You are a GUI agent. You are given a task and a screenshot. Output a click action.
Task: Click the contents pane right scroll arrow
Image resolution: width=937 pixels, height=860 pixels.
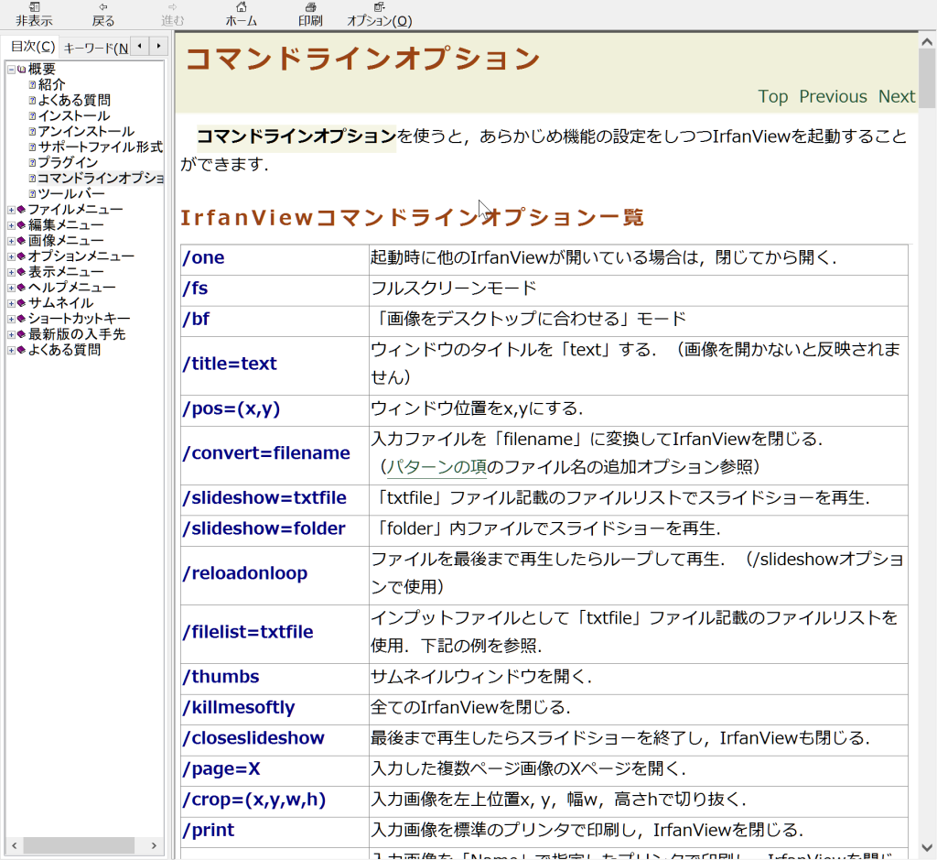(x=154, y=845)
